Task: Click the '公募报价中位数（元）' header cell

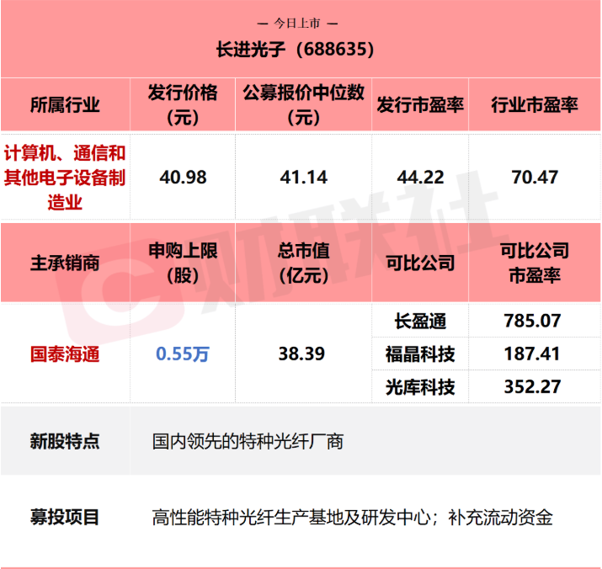Action: [303, 105]
